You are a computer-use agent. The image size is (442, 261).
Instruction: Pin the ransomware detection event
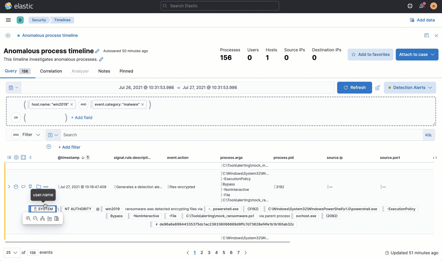click(30, 187)
